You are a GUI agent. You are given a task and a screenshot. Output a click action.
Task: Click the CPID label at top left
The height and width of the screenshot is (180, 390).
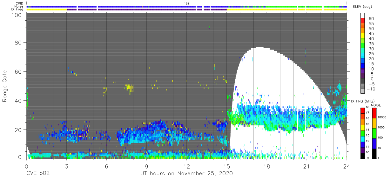click(19, 3)
